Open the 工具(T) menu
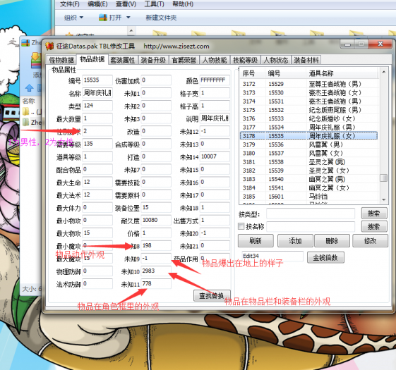 point(154,4)
